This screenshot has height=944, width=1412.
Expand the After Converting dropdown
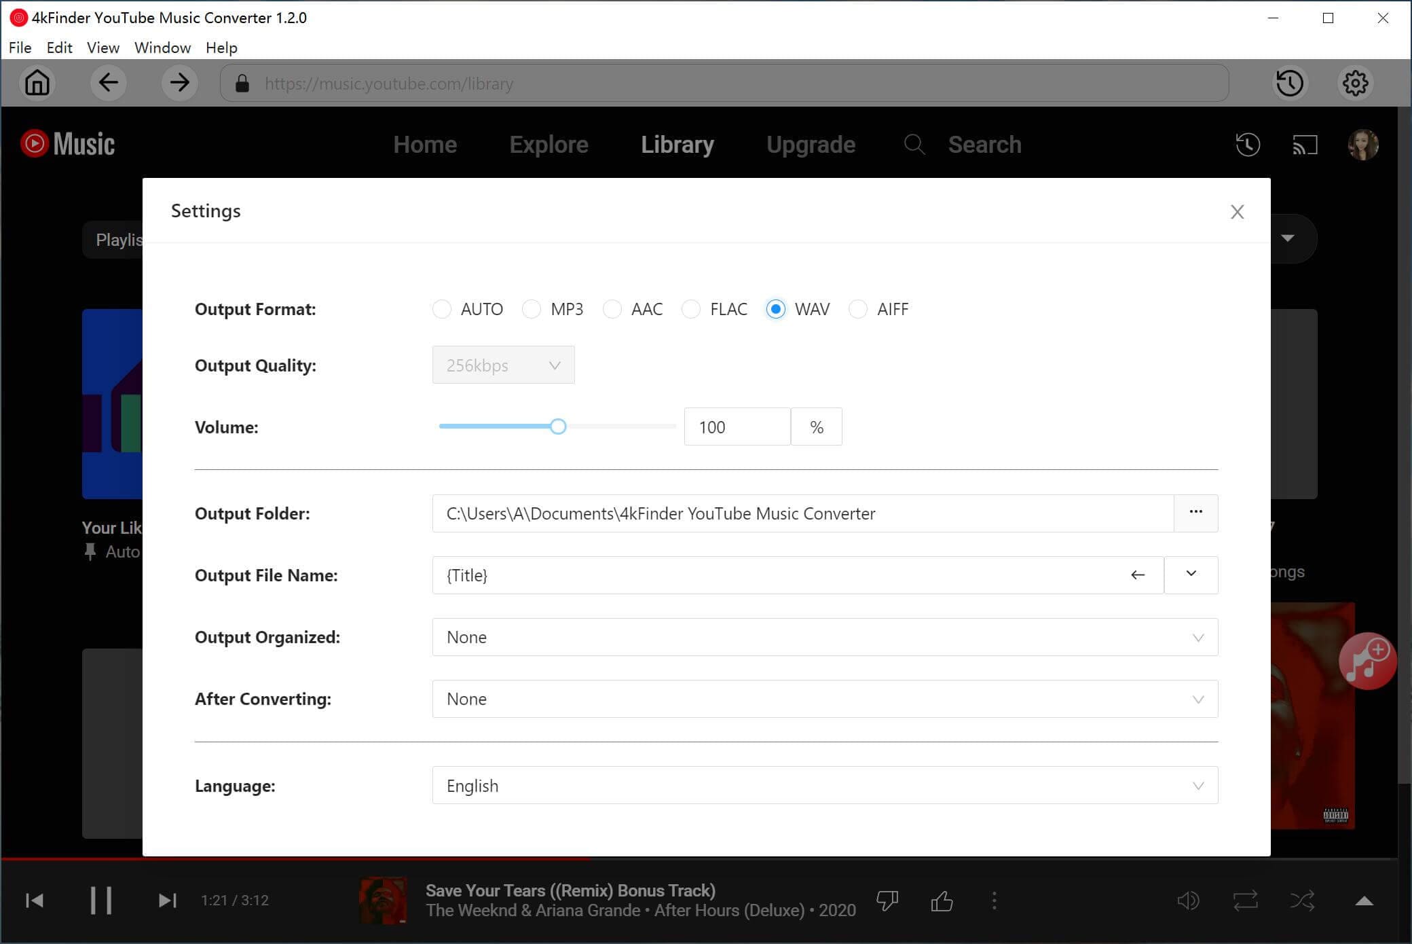tap(1197, 699)
